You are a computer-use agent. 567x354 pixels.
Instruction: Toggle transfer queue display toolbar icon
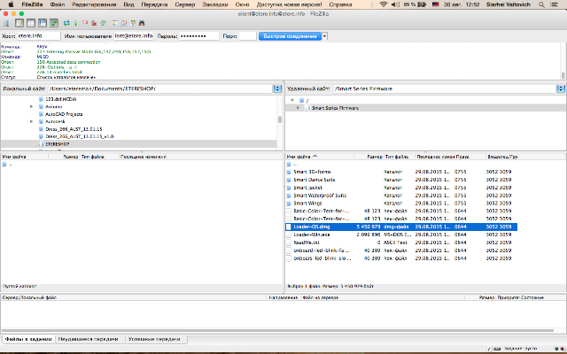pos(54,23)
